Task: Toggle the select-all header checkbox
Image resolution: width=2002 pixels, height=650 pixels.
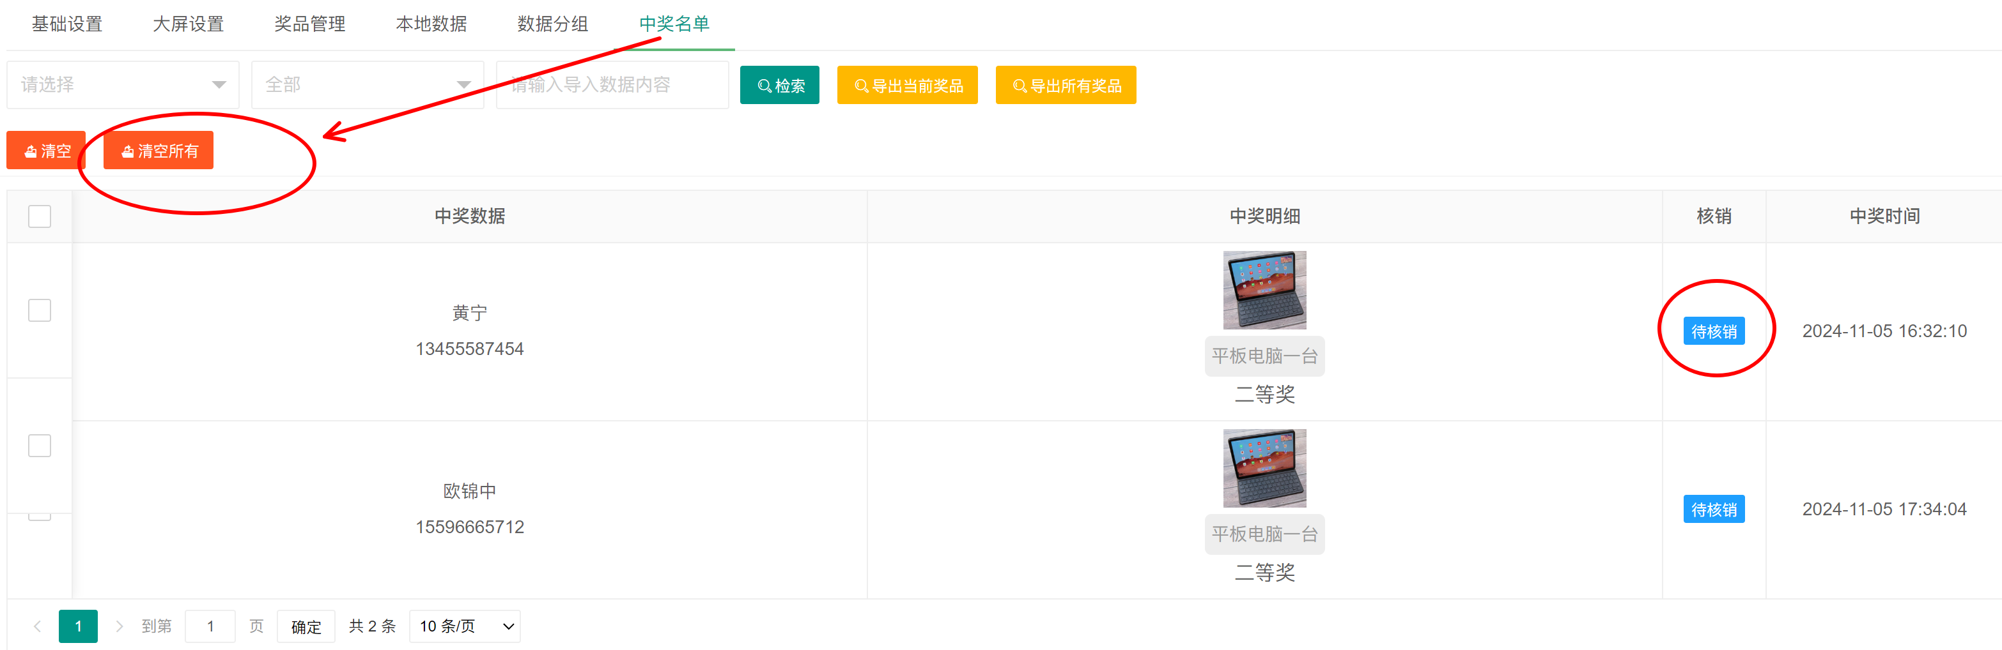Action: pos(40,216)
